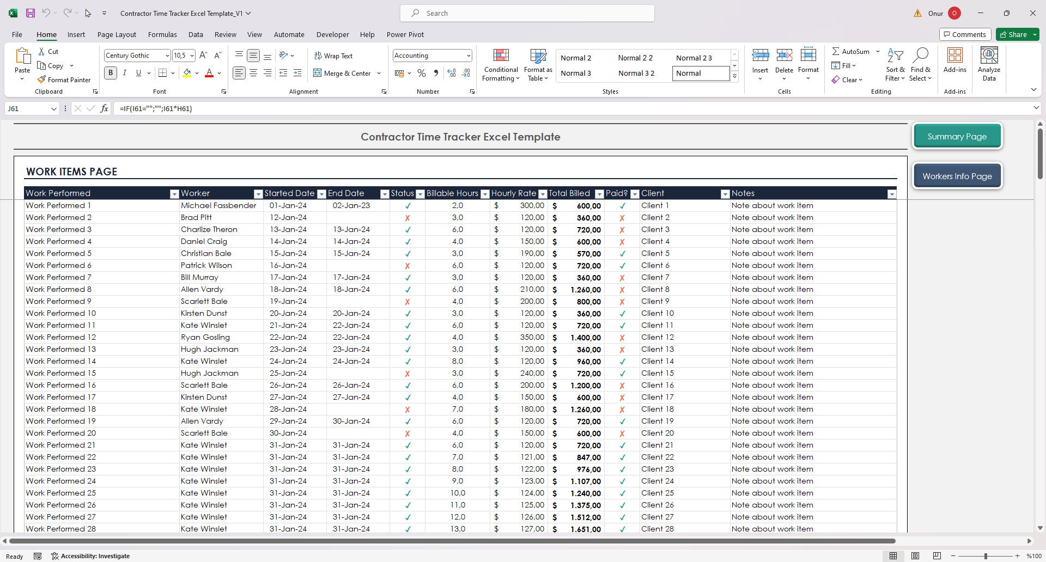Image resolution: width=1046 pixels, height=562 pixels.
Task: Open Conditional Formatting options
Action: point(500,64)
